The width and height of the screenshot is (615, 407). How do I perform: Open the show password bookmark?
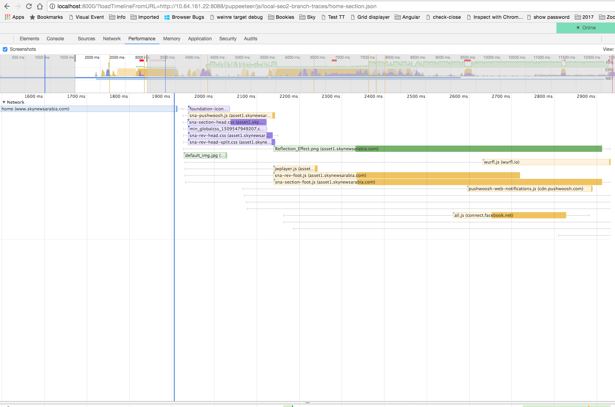click(548, 17)
